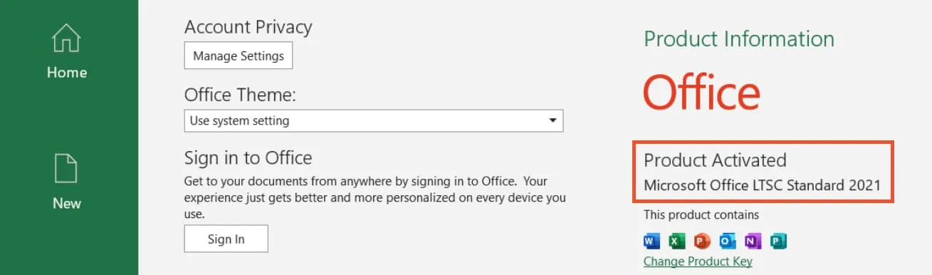This screenshot has width=932, height=275.
Task: Open Manage Settings under Account Privacy
Action: pos(239,56)
